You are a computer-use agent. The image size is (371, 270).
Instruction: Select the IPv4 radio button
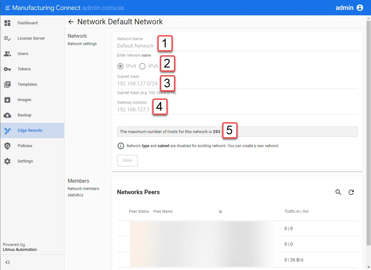tap(120, 66)
